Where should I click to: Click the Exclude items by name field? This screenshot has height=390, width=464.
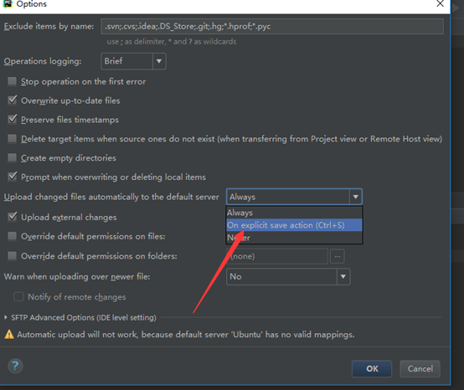[x=272, y=26]
